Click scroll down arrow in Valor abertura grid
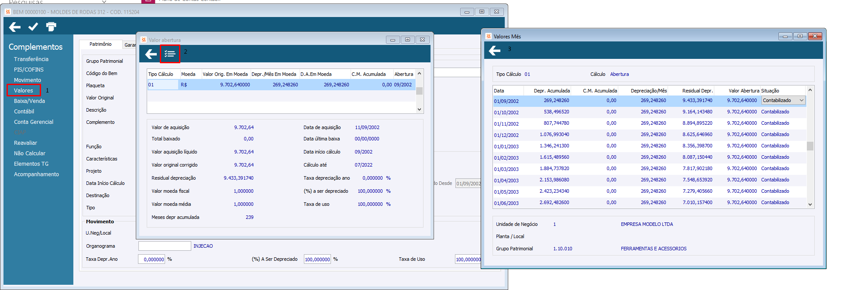The image size is (868, 290). click(x=419, y=109)
